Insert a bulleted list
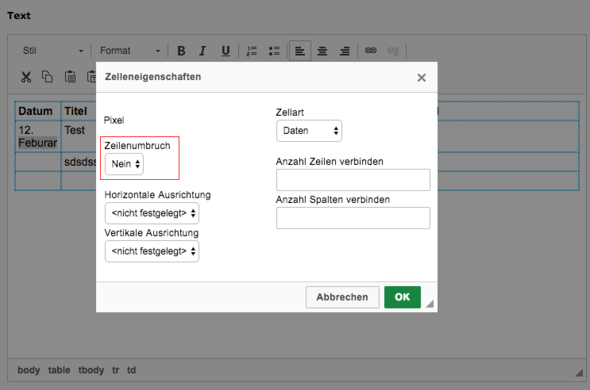Screen dimensions: 590x390 coord(274,51)
